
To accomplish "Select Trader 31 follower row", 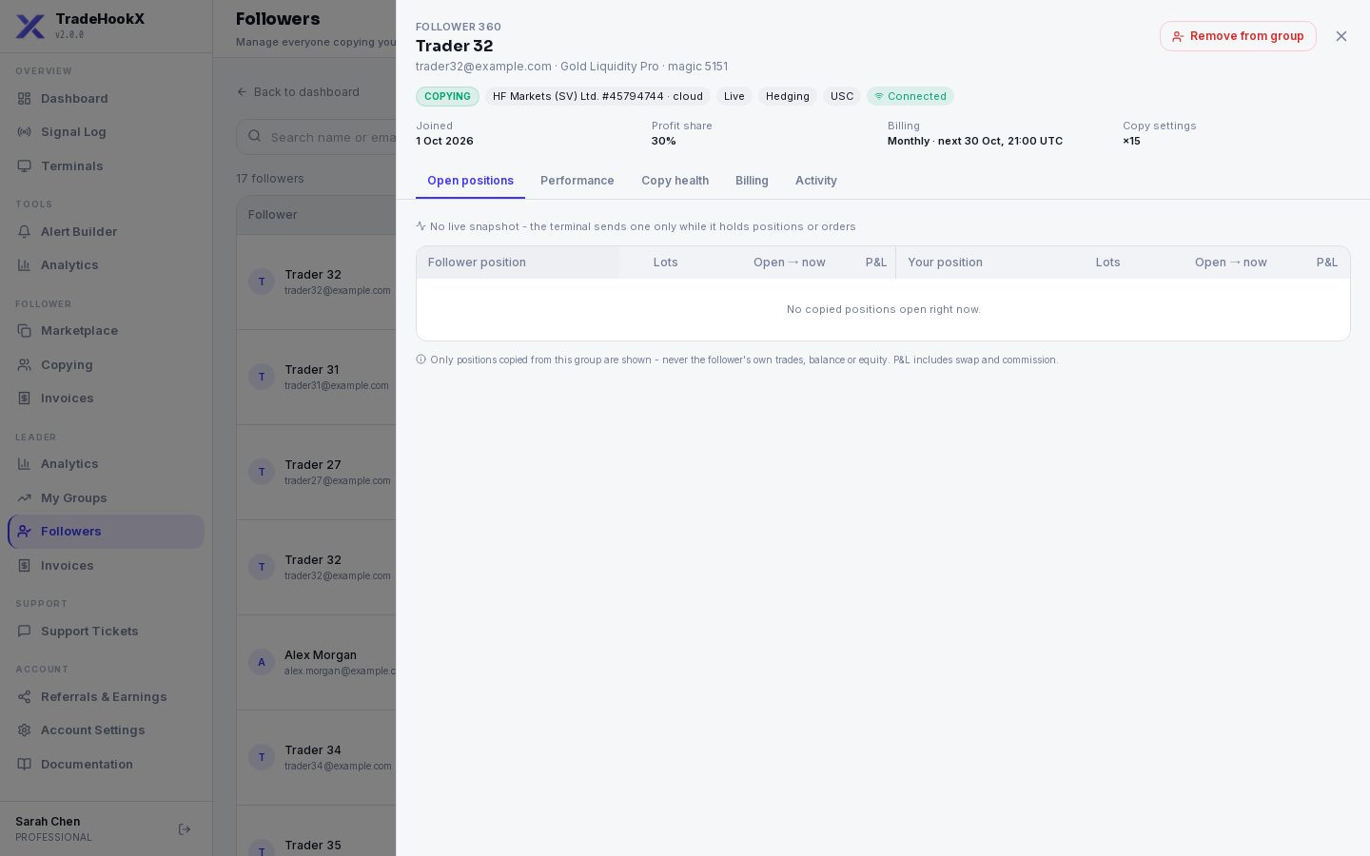I will pyautogui.click(x=316, y=377).
